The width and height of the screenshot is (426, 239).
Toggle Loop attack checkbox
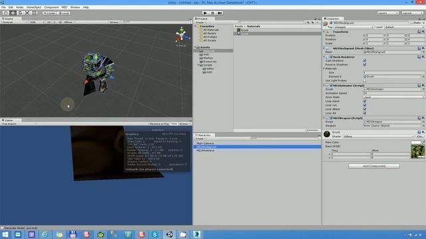coord(365,109)
